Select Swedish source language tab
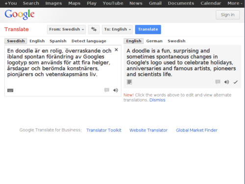The width and height of the screenshot is (245, 184). pos(16,41)
